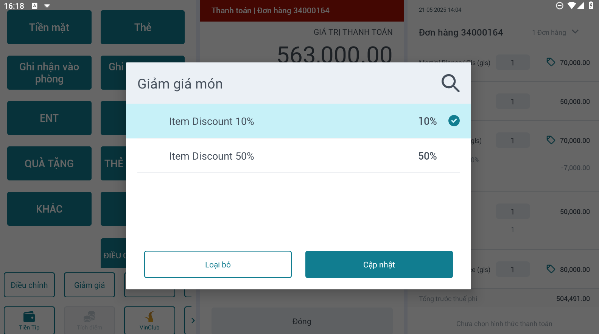Click the Đóng close button
The image size is (599, 334).
(302, 321)
